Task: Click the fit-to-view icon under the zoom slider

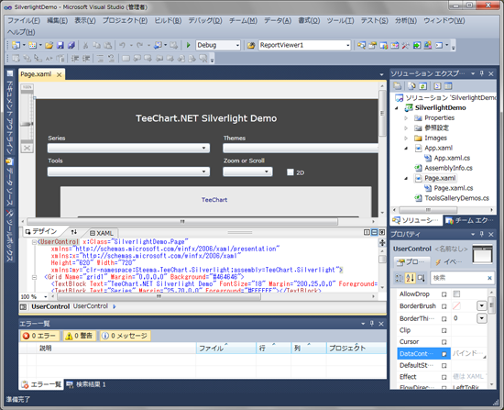Action: click(27, 148)
